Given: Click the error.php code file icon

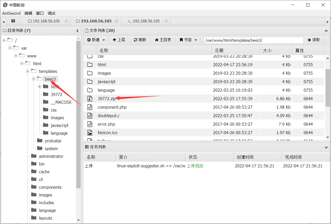Looking at the screenshot, I should [x=90, y=124].
